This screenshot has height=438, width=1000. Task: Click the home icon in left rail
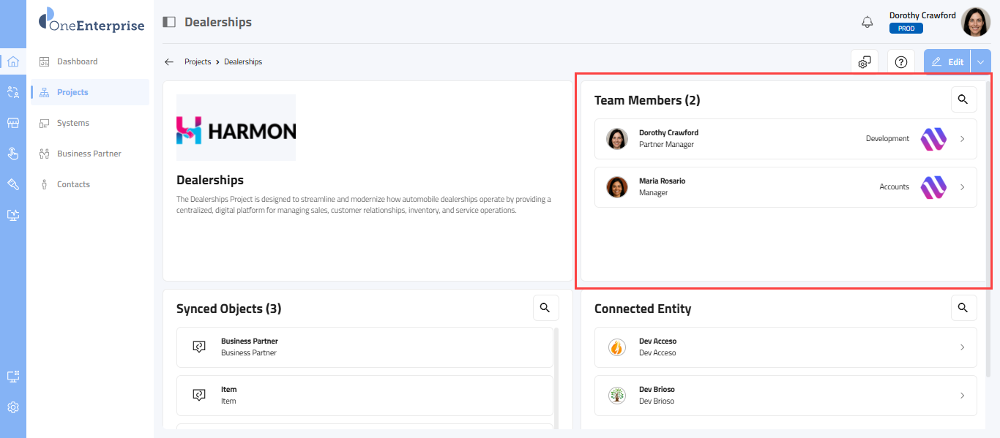[x=13, y=61]
